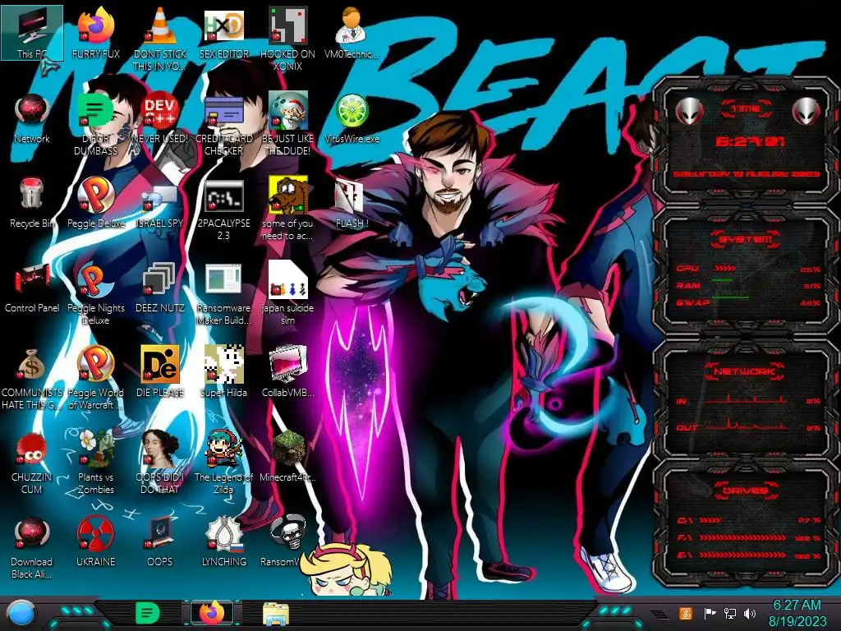This screenshot has width=841, height=631.
Task: Open File Explorer from the taskbar
Action: tap(276, 613)
